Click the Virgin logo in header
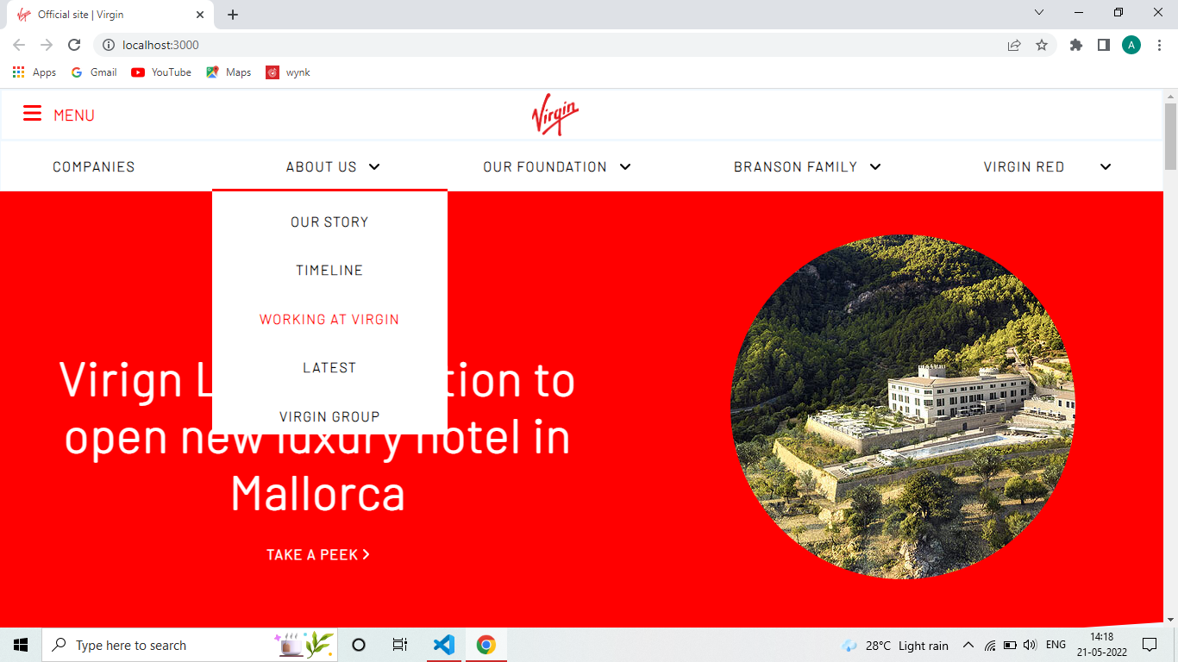Viewport: 1178px width, 662px height. click(555, 115)
